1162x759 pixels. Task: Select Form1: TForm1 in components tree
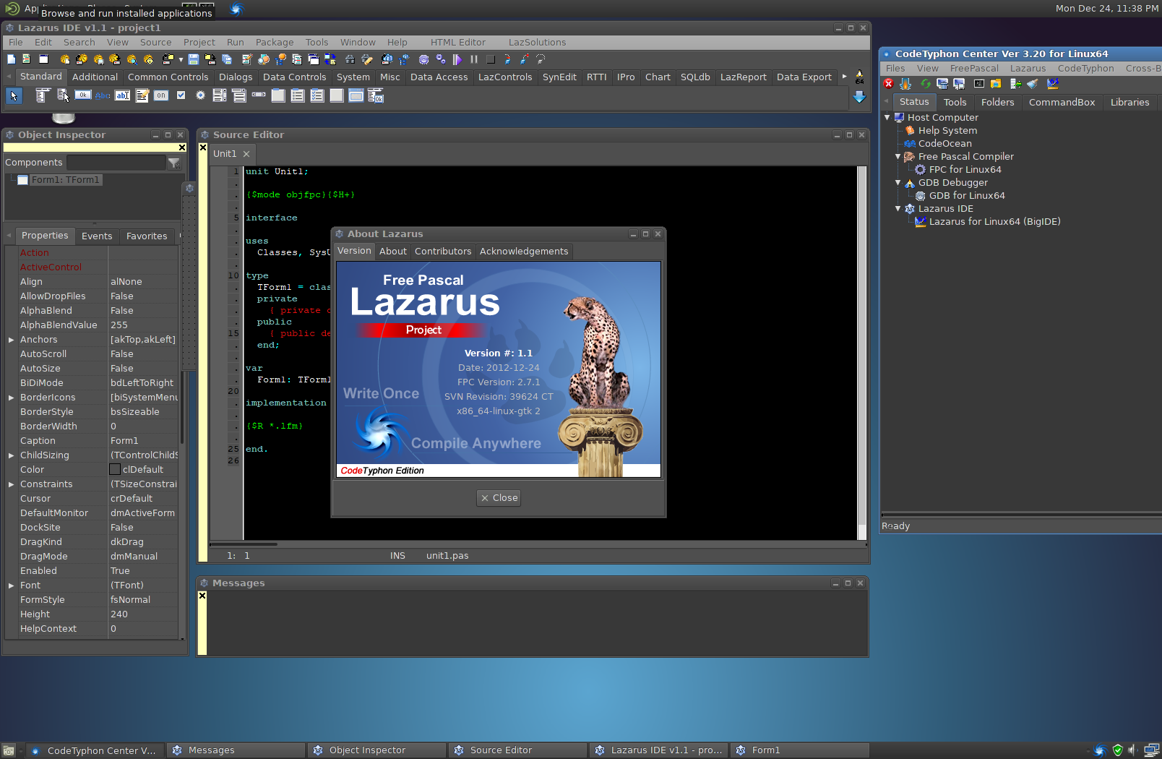[x=66, y=180]
